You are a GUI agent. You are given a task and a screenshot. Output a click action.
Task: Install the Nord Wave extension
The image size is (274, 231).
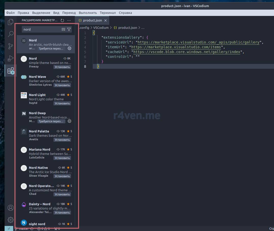(62, 85)
